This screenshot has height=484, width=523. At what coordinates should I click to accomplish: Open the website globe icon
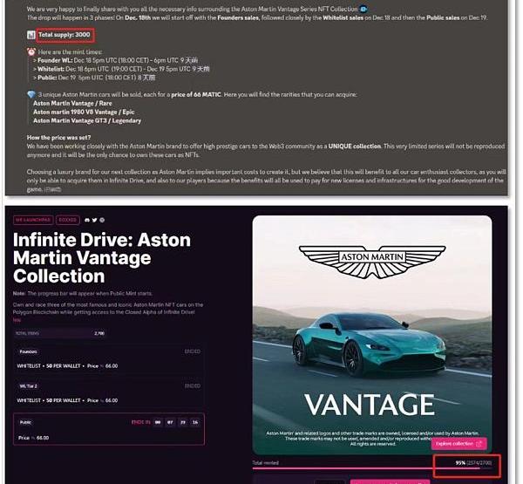(x=102, y=220)
